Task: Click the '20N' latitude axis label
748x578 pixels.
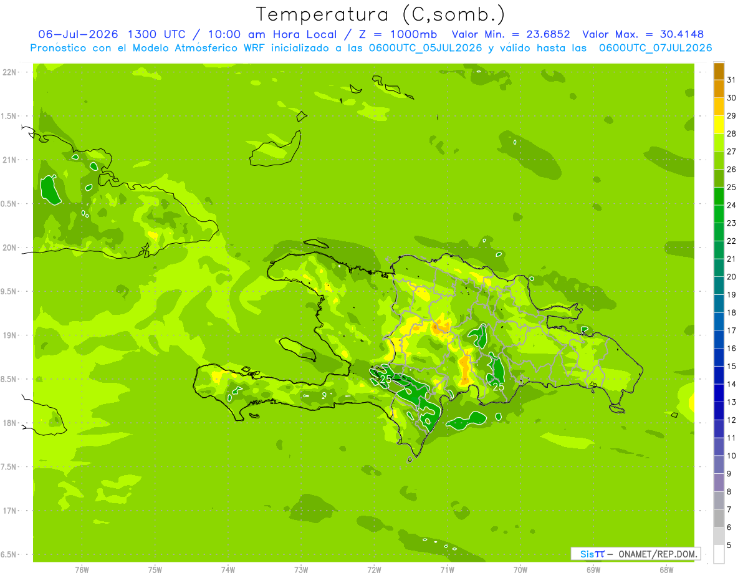Action: 9,248
